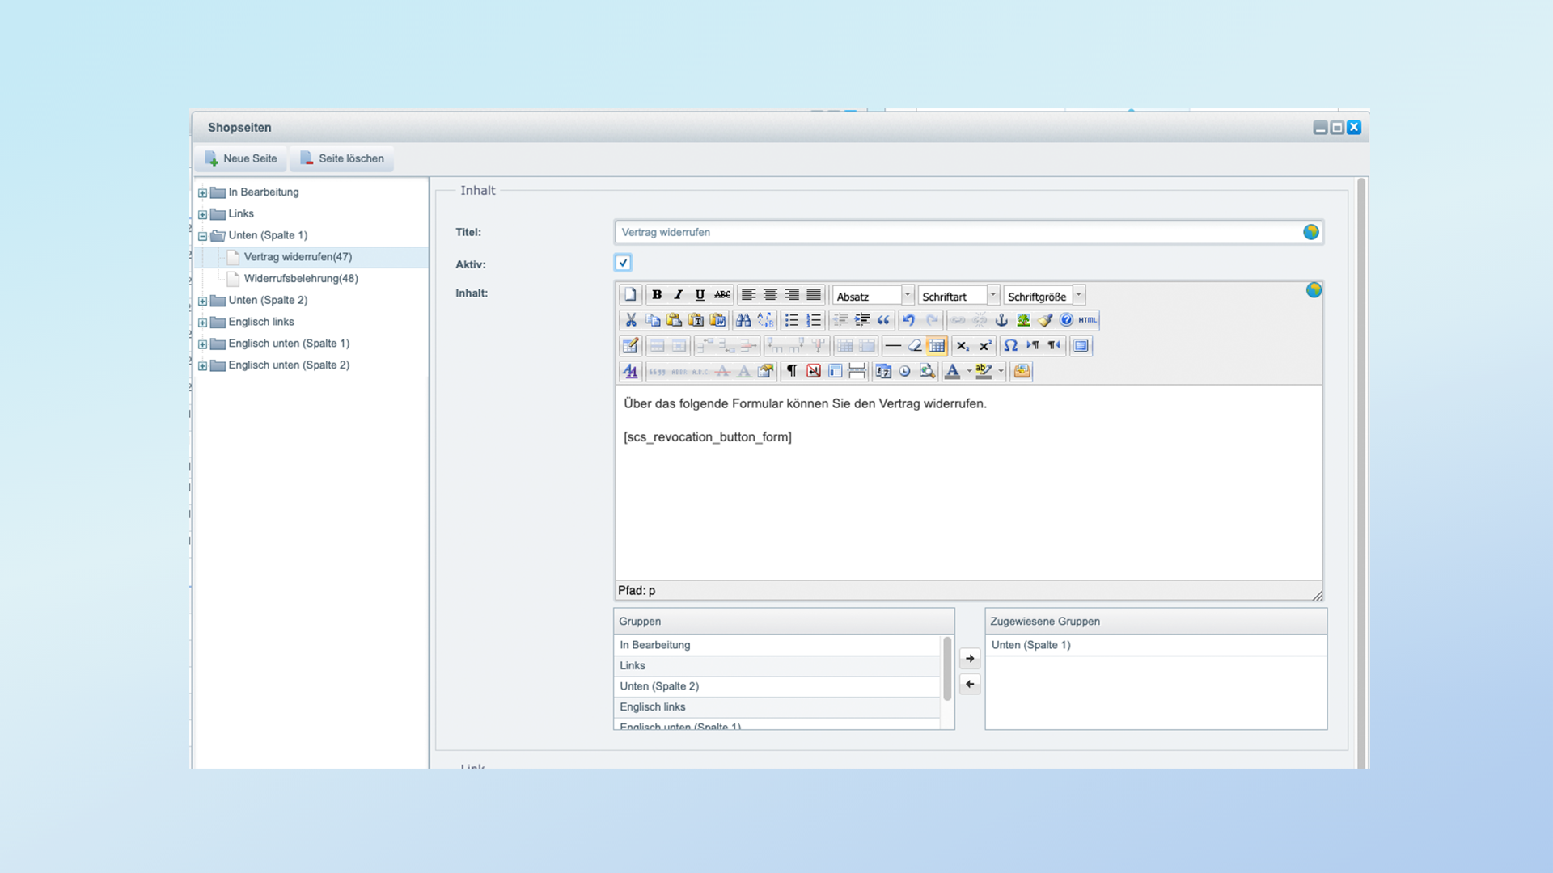Center align the text
The width and height of the screenshot is (1553, 873).
tap(770, 295)
